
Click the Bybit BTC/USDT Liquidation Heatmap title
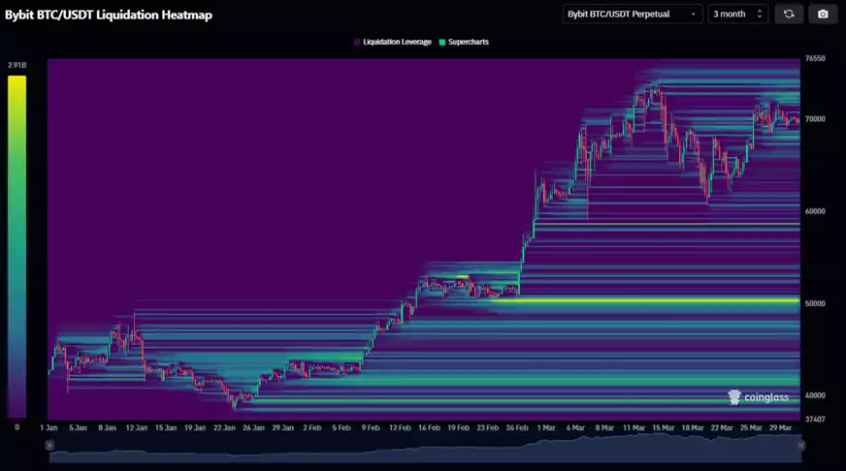click(x=109, y=16)
